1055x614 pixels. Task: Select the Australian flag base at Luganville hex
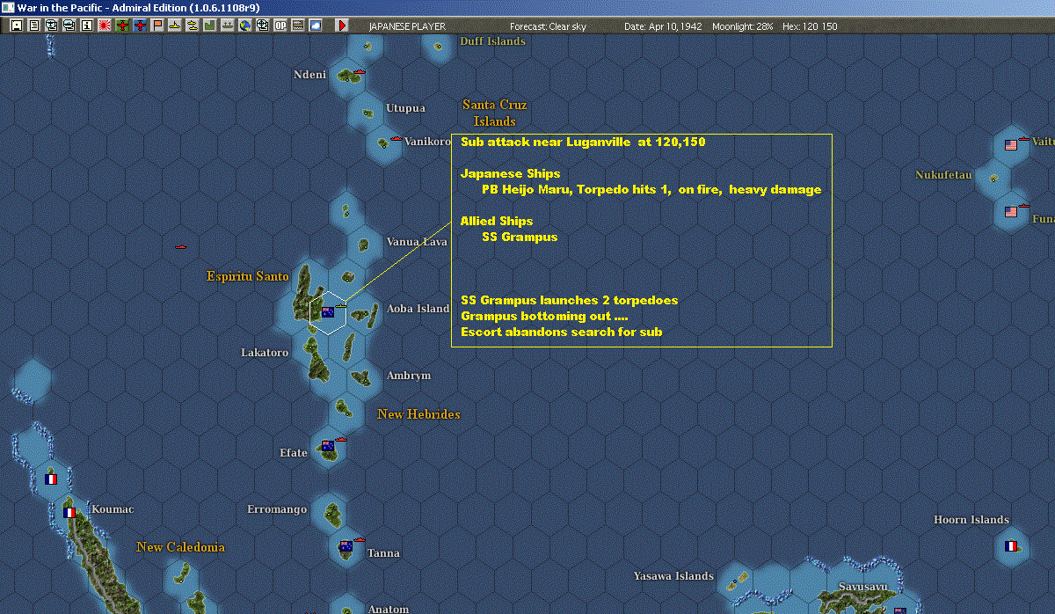(x=328, y=312)
